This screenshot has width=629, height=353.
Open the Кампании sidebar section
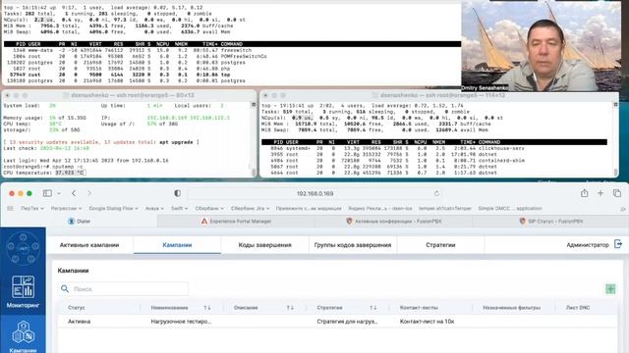[23, 335]
